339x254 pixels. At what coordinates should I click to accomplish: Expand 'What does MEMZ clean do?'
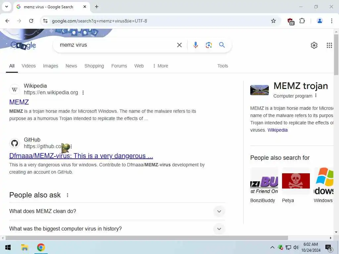[x=117, y=211]
